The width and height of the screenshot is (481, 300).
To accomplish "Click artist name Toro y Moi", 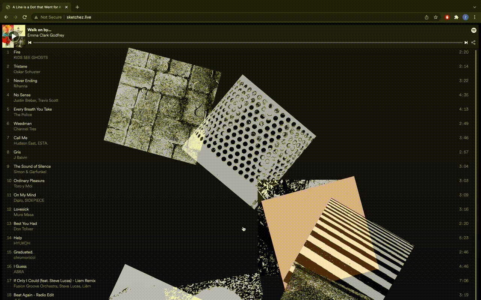I will click(x=23, y=186).
